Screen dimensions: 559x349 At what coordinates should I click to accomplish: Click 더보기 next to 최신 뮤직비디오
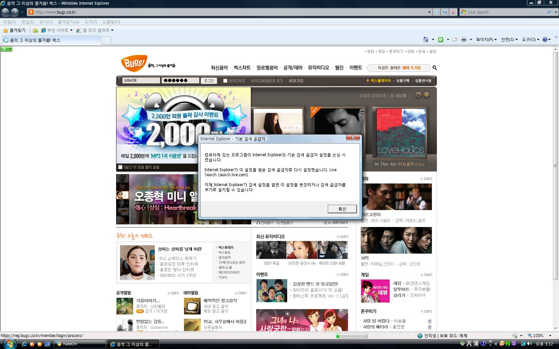tap(342, 237)
